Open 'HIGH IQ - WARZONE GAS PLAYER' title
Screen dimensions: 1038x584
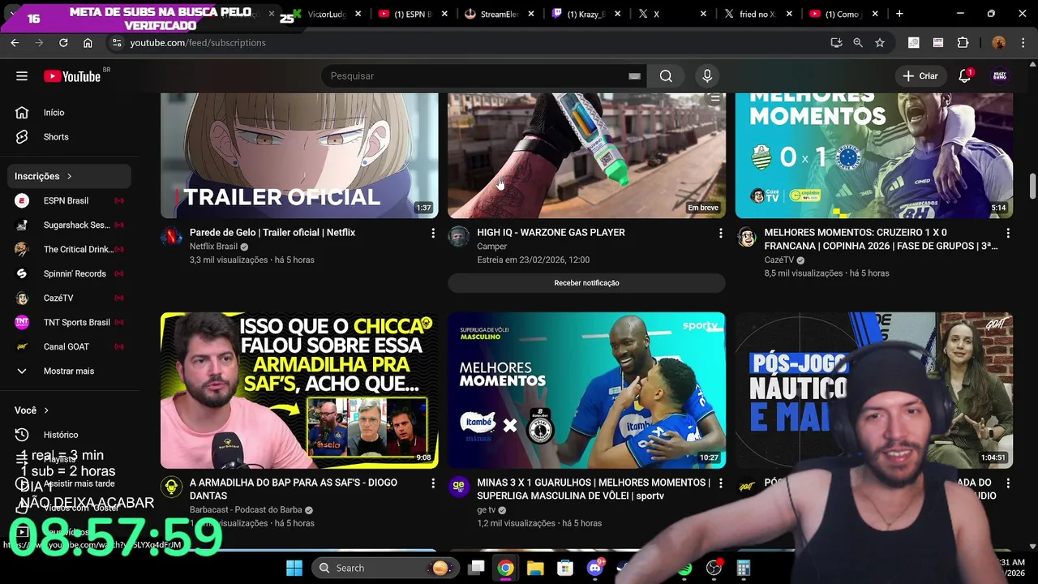[551, 233]
